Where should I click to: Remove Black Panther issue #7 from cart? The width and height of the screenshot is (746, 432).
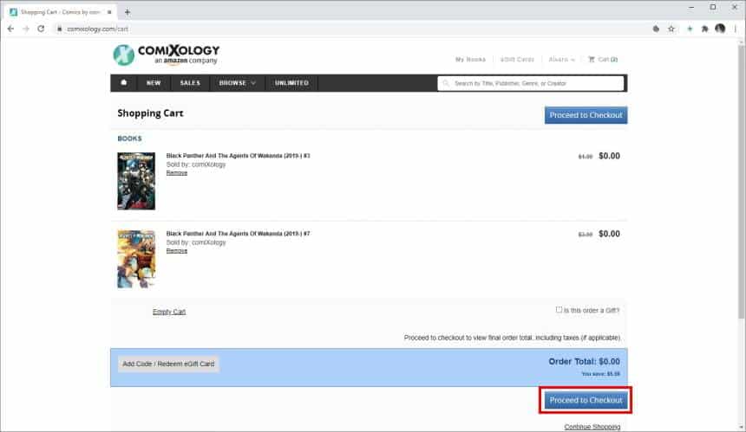pyautogui.click(x=176, y=251)
